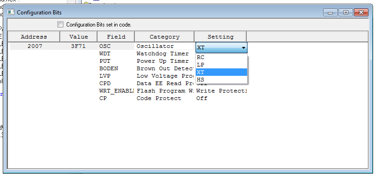Viewport: 374px width, 174px height.
Task: Click the Configuration Bits window title icon
Action: point(11,12)
